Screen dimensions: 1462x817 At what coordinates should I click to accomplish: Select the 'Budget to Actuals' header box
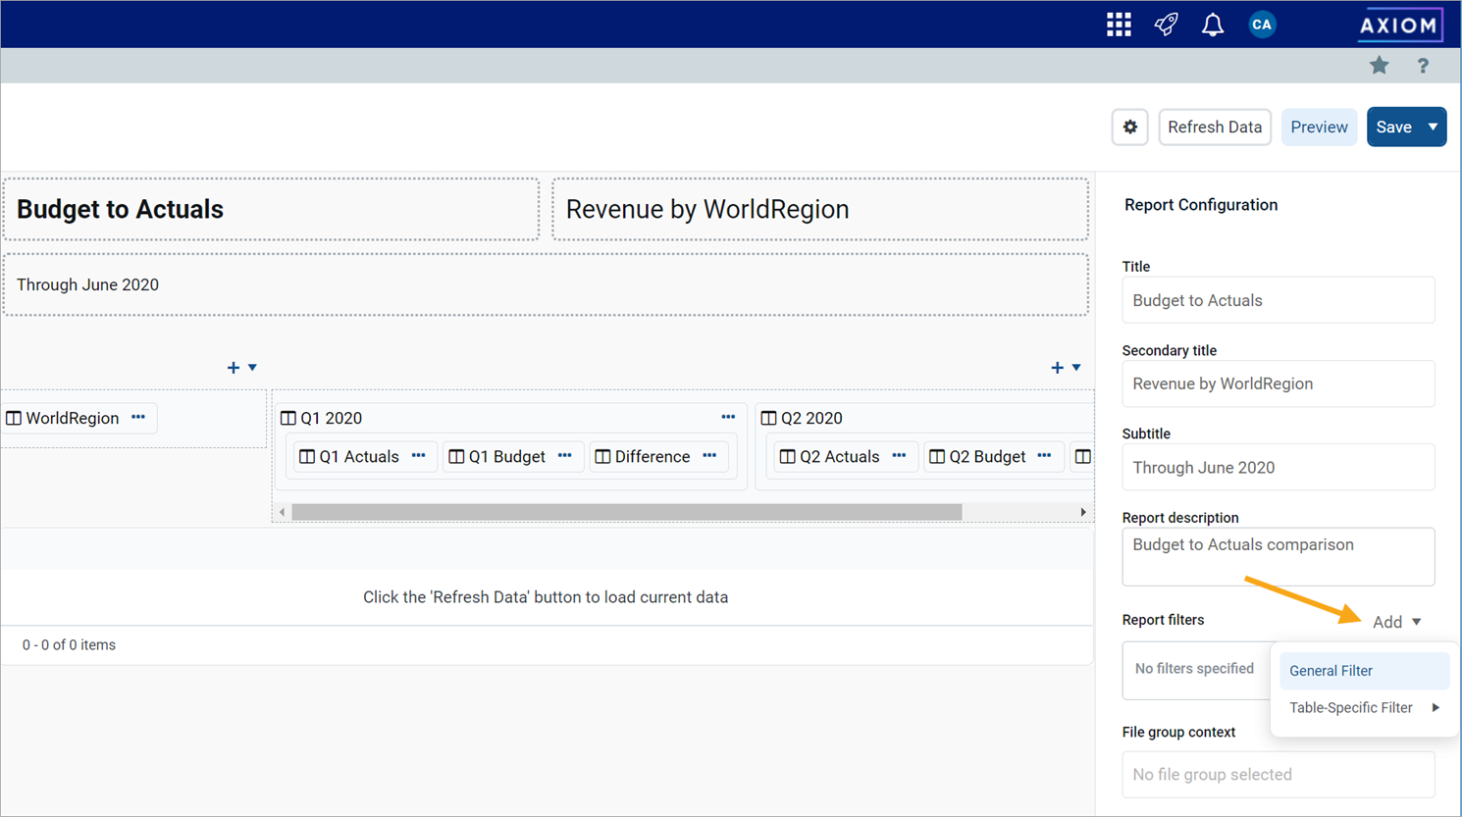(271, 209)
